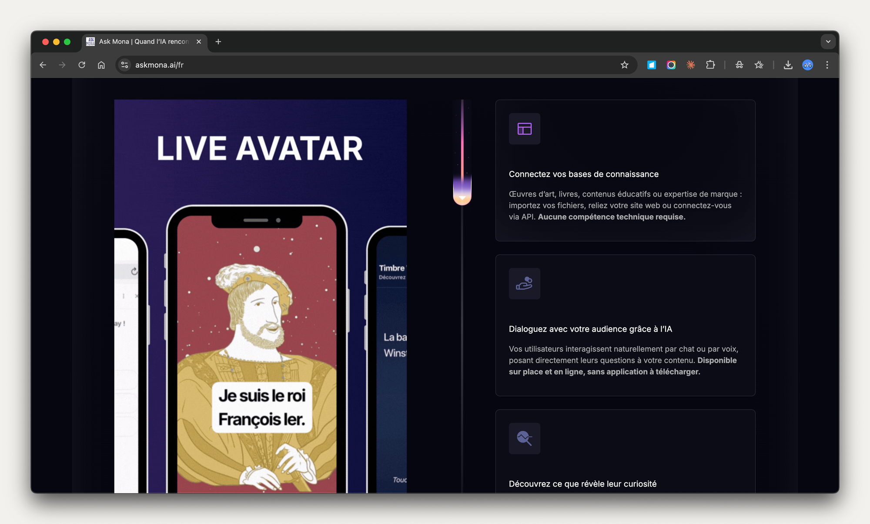Image resolution: width=870 pixels, height=524 pixels.
Task: Click the hand-holding icon in the dialogue card
Action: coord(525,284)
